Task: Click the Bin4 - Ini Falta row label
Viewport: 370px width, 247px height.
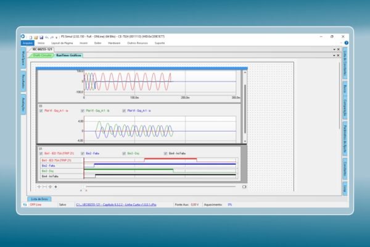Action: (50, 177)
